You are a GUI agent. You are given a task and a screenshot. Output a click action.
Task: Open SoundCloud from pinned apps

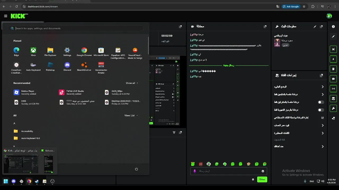135,53
